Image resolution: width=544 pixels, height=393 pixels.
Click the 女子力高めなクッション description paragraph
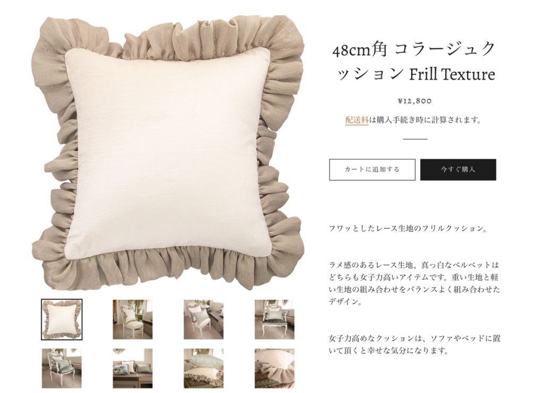[x=414, y=344]
